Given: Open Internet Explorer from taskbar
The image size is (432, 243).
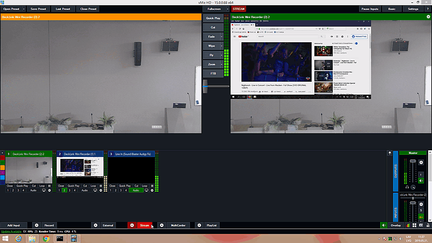Looking at the screenshot, I should [x=18, y=239].
